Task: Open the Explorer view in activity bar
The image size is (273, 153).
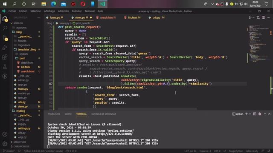Action: point(5,19)
